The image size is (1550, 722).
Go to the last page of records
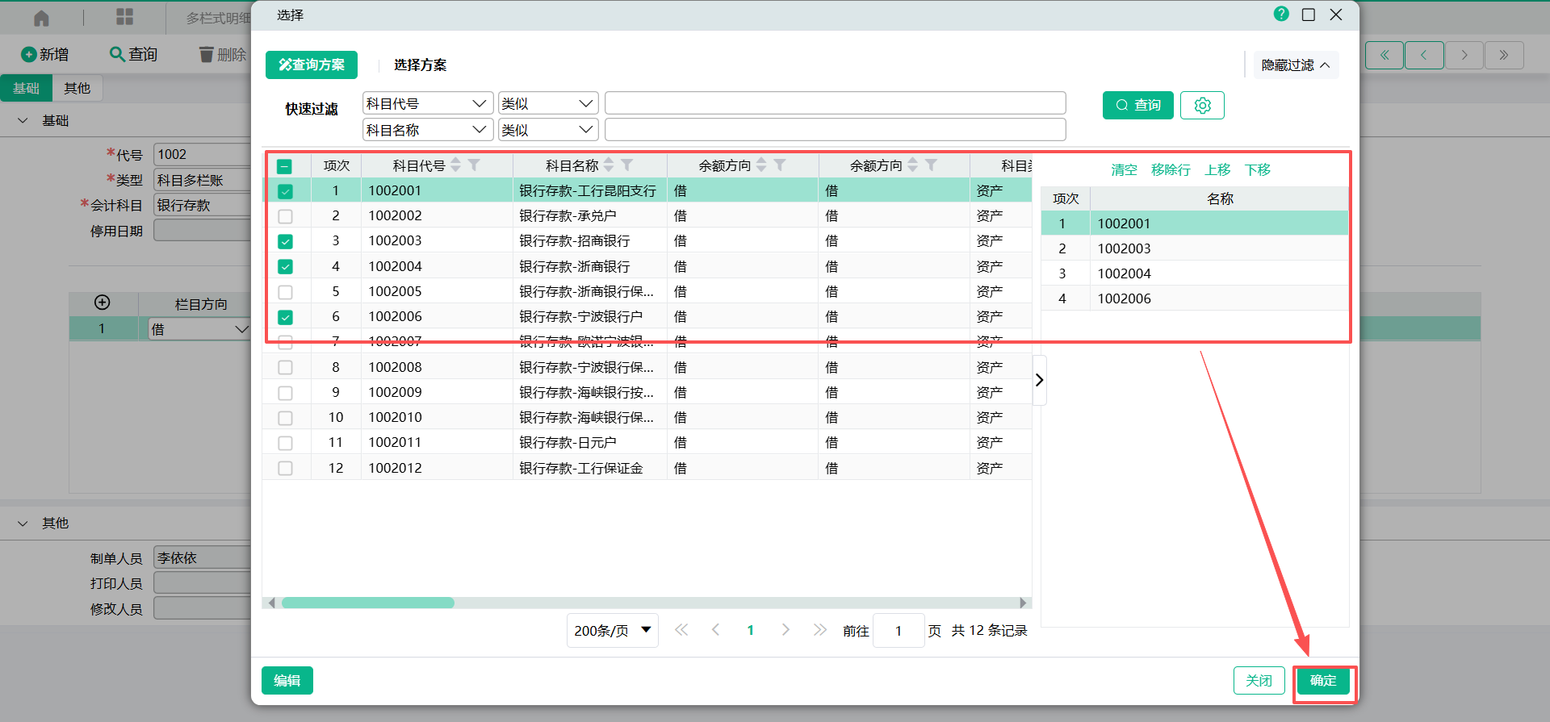point(820,630)
